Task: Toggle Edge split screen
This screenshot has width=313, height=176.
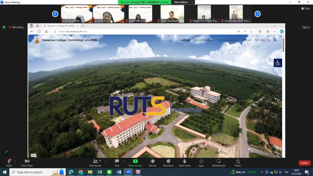Action: coord(268,31)
